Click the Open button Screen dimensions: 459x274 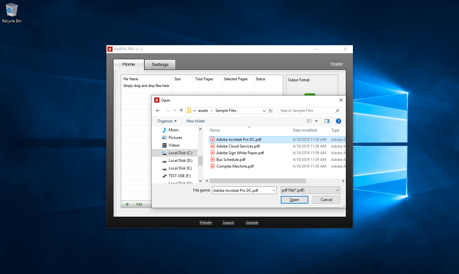tap(294, 200)
